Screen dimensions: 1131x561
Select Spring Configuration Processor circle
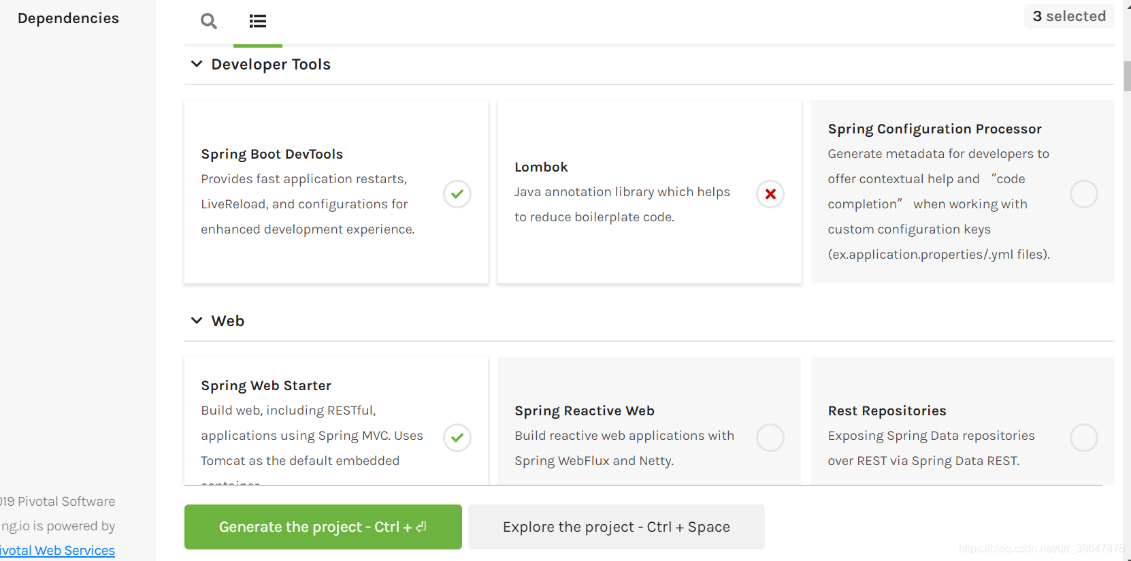[1084, 194]
